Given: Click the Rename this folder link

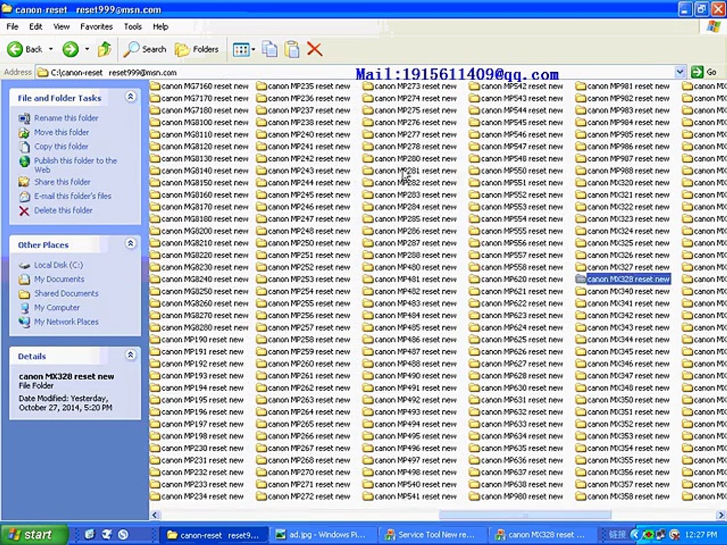Looking at the screenshot, I should tap(66, 118).
